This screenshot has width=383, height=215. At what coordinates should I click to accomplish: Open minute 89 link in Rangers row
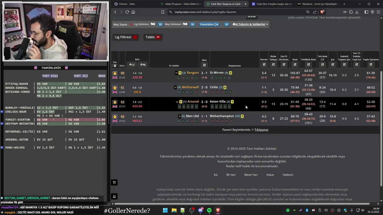[x=122, y=73]
